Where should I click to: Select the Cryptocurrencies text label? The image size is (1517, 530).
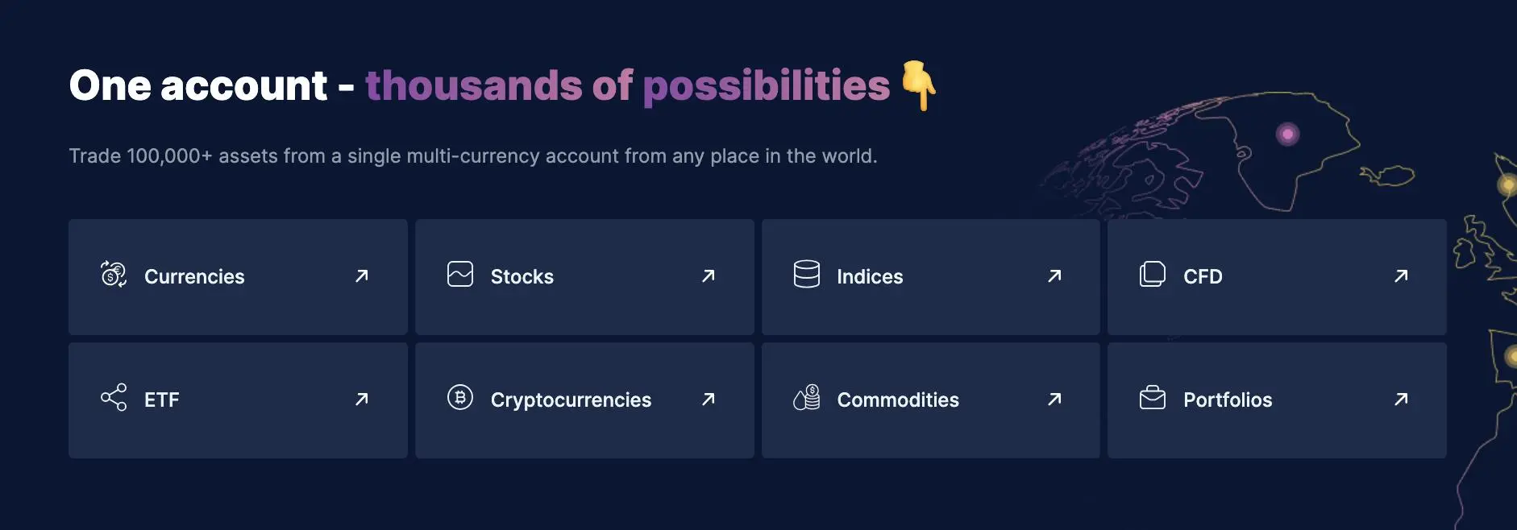[x=571, y=400]
